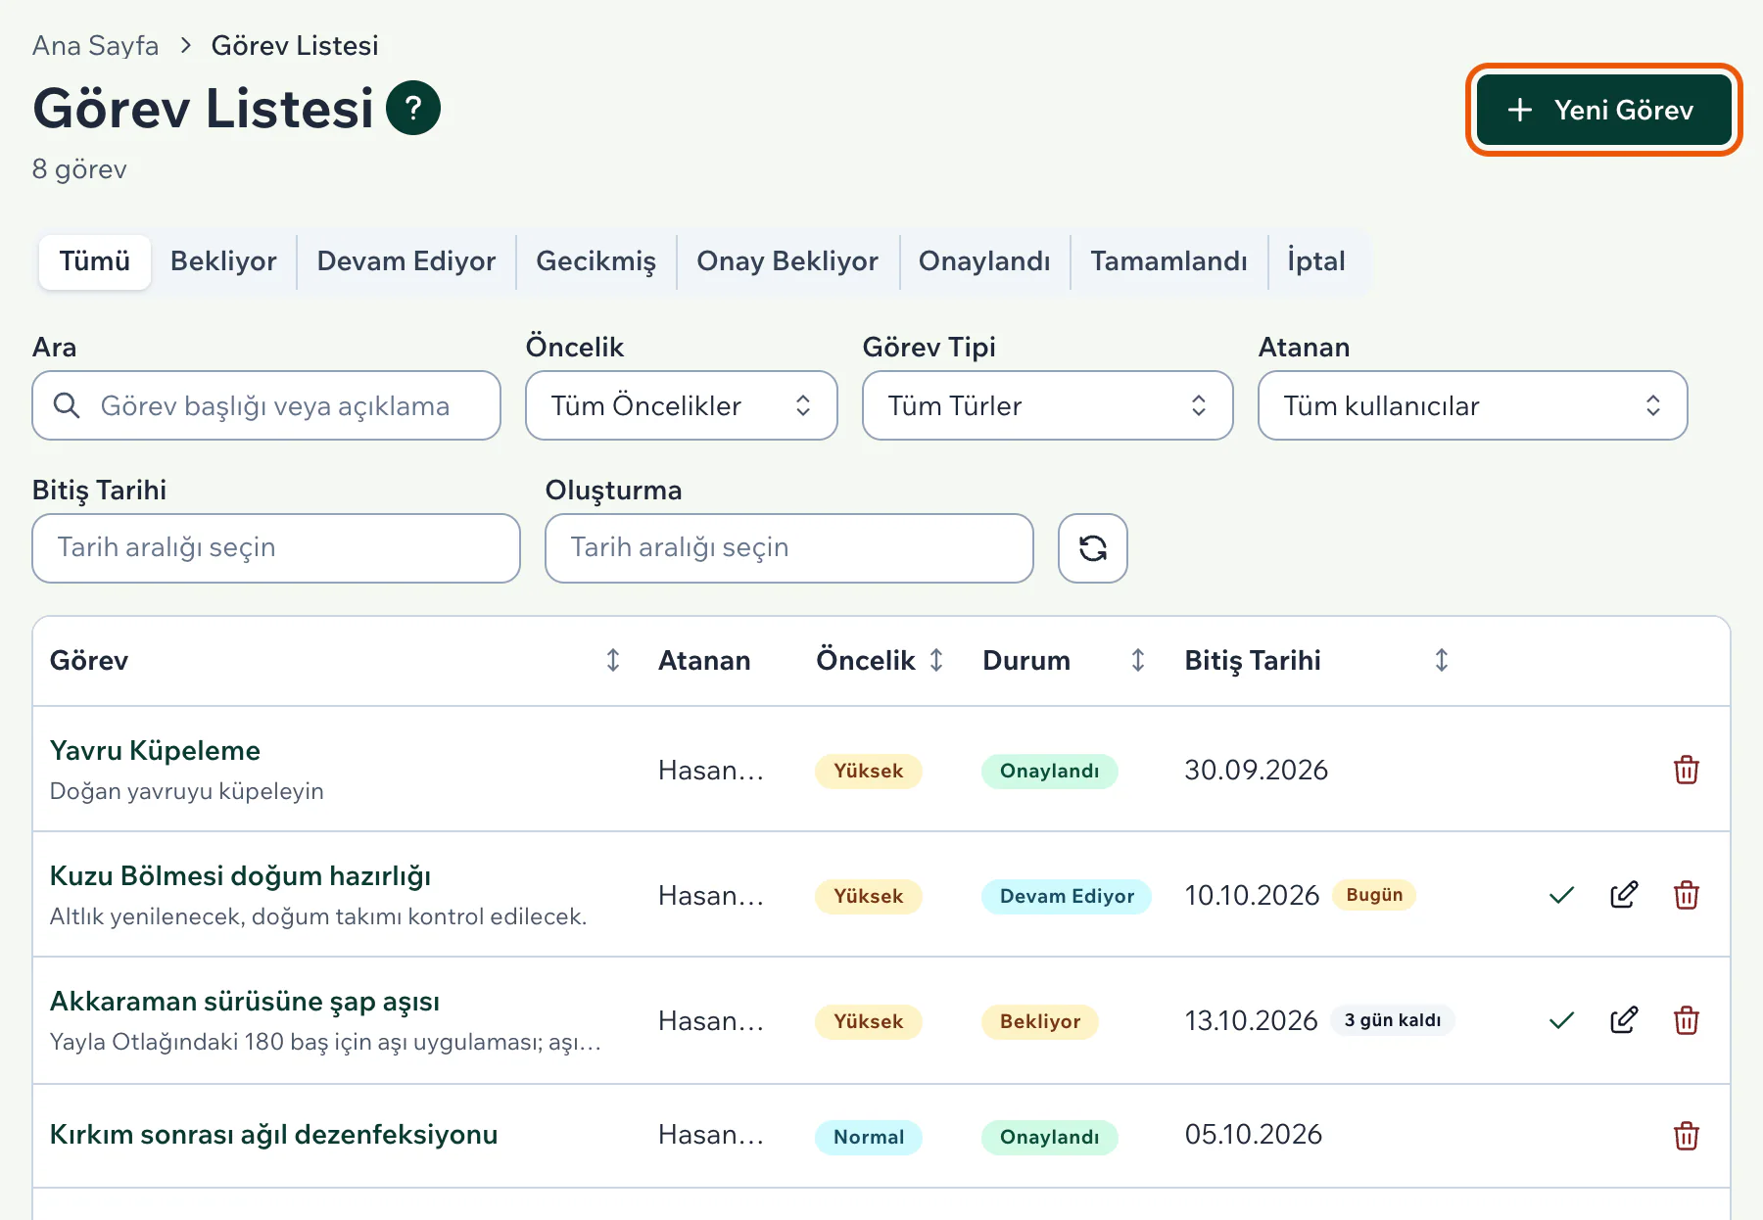Switch to the Bekliyor tab

point(223,261)
